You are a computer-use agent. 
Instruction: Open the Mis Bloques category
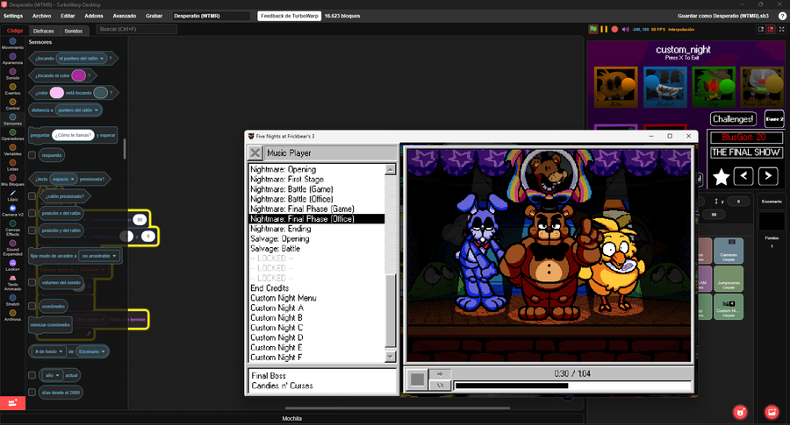coord(12,180)
